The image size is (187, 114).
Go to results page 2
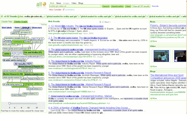(103, 22)
